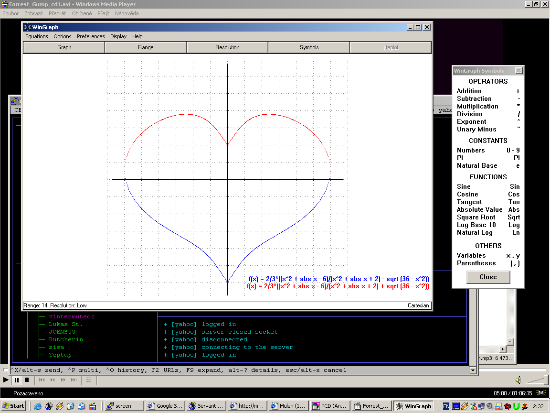Click the WinGraph title bar app icon
The height and width of the screenshot is (413, 550).
28,27
